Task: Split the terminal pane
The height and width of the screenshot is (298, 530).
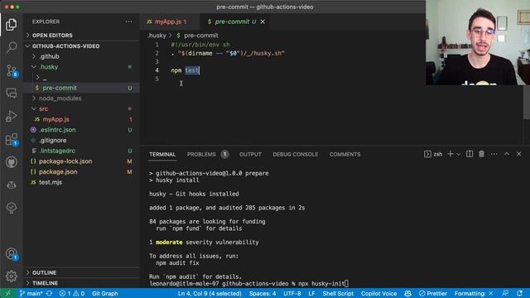Action: (x=470, y=154)
